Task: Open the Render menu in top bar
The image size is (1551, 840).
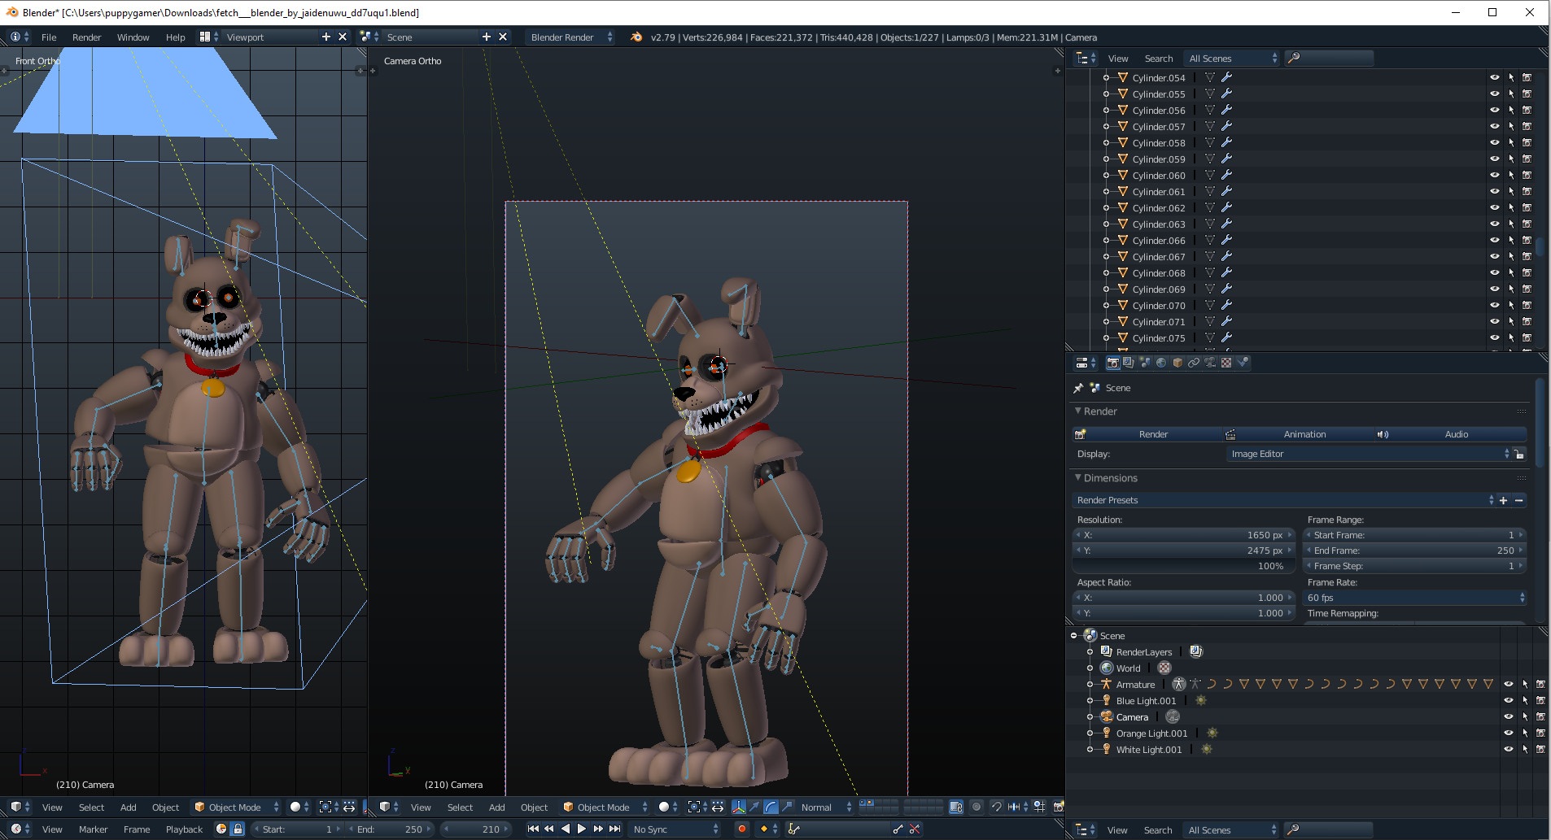Action: click(86, 37)
